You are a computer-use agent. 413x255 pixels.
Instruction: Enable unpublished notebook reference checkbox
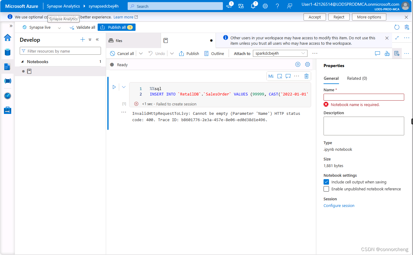[326, 189]
